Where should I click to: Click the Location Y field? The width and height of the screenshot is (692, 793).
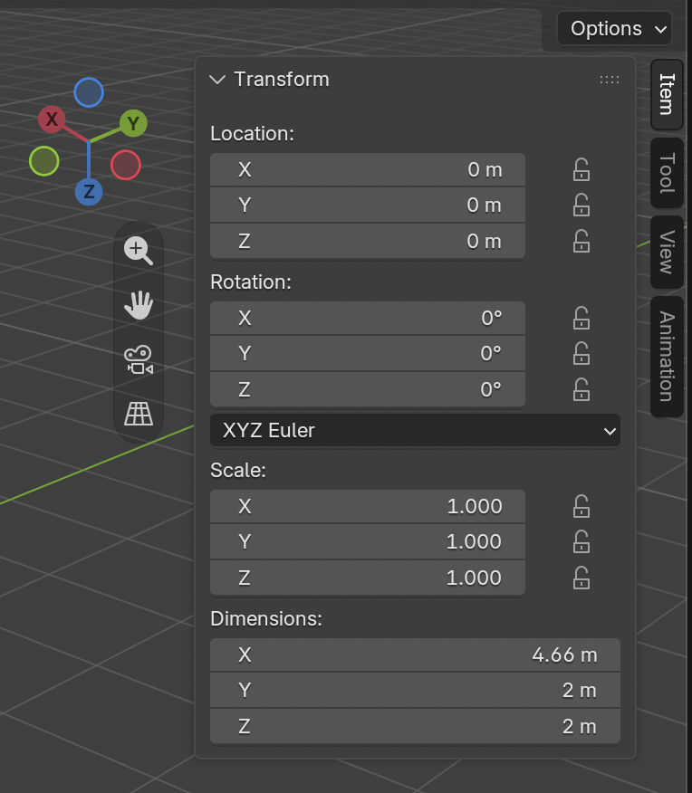367,205
